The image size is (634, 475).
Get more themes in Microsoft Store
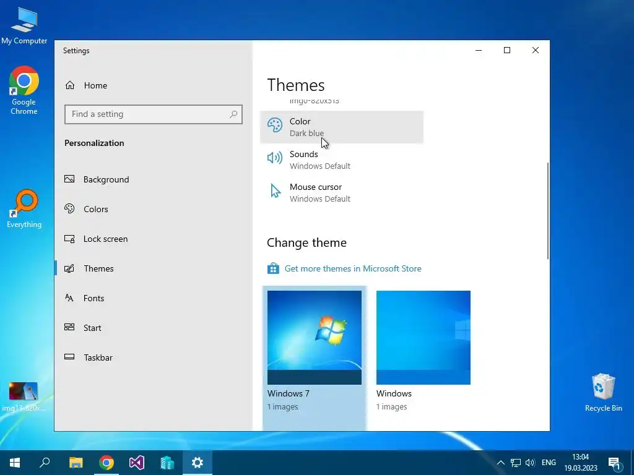[352, 268]
